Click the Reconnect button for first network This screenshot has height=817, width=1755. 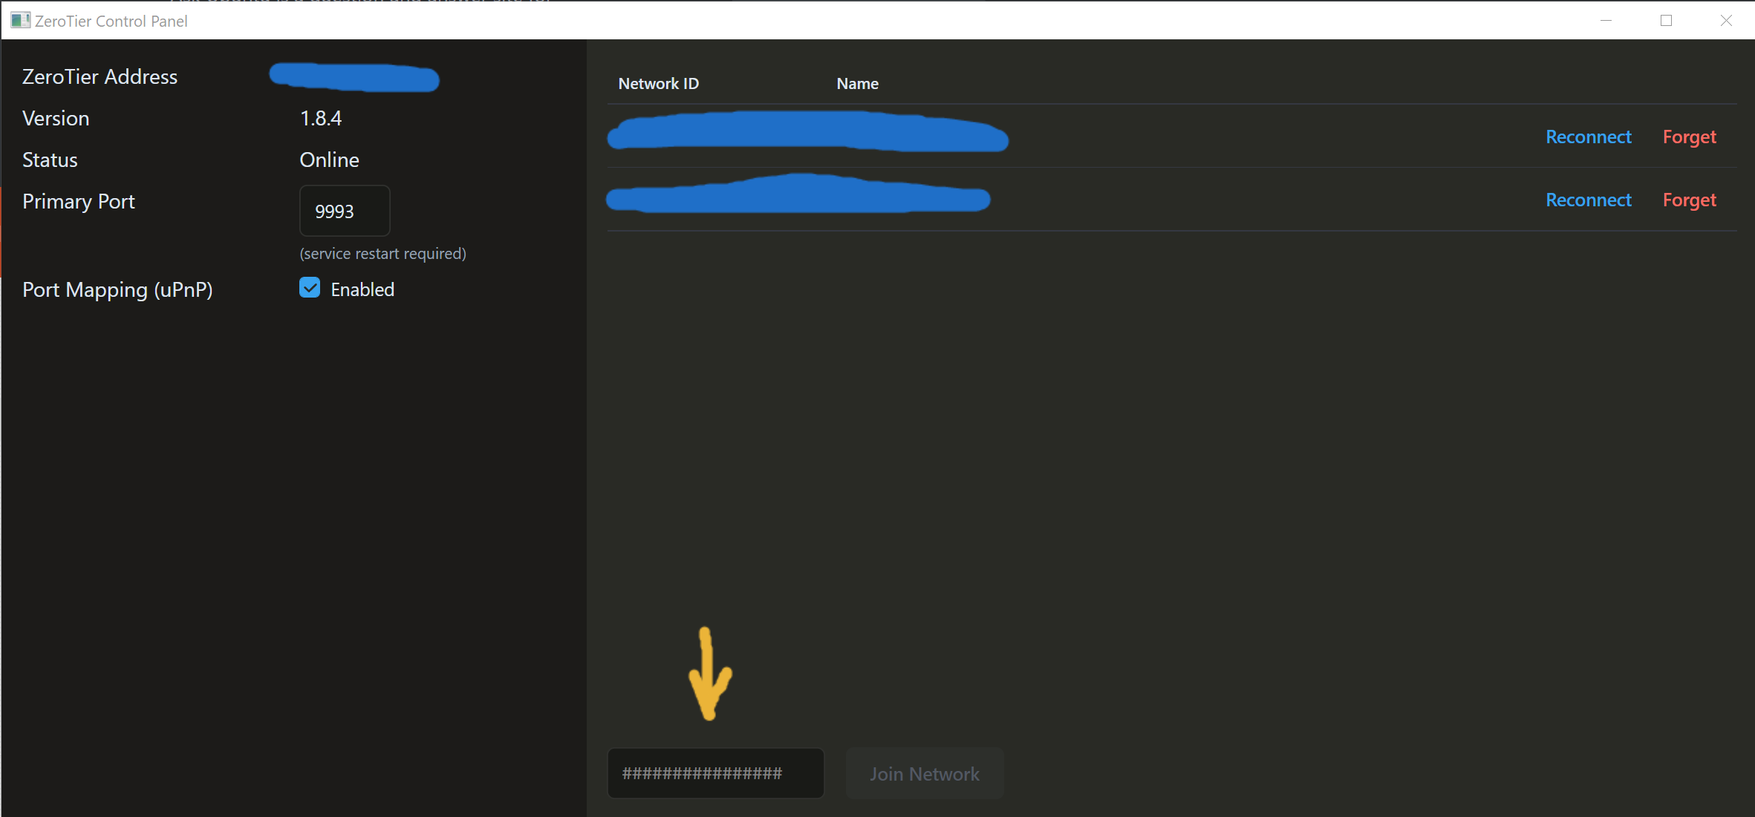click(1588, 137)
